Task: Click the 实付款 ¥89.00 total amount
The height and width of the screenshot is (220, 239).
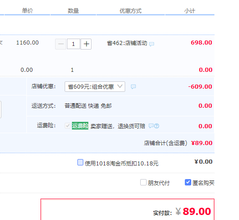Action: point(193,211)
